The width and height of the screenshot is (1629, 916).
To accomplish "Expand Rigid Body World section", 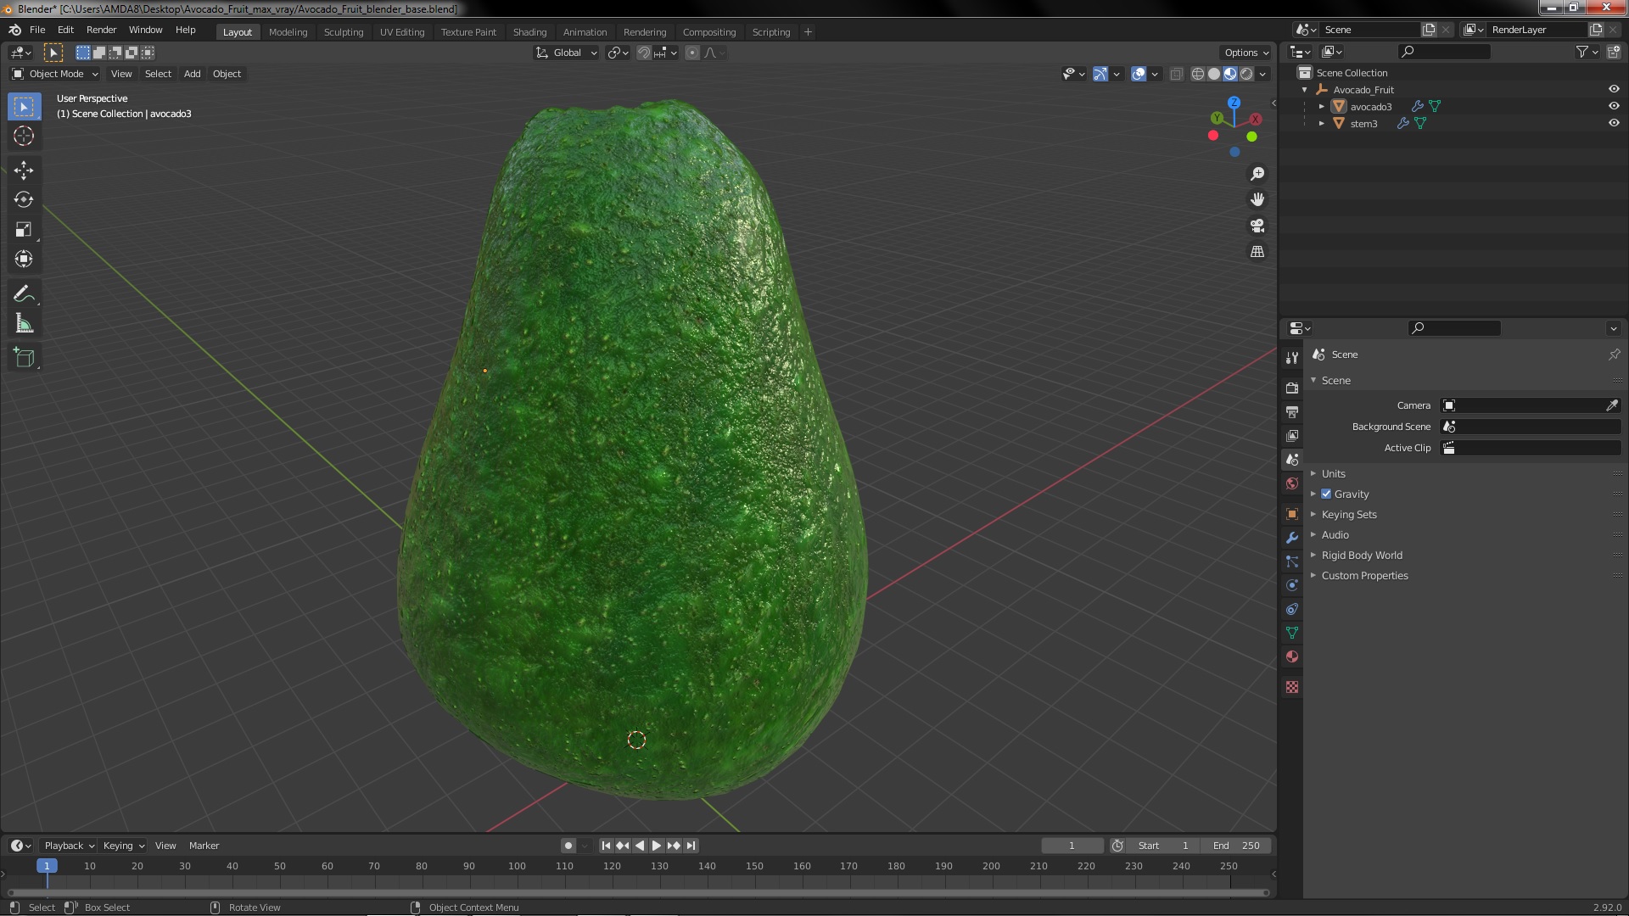I will [1361, 555].
